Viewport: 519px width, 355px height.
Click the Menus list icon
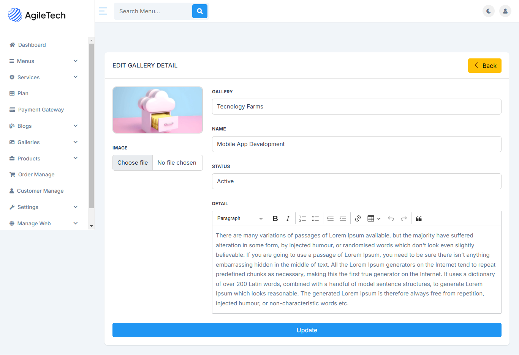point(12,61)
